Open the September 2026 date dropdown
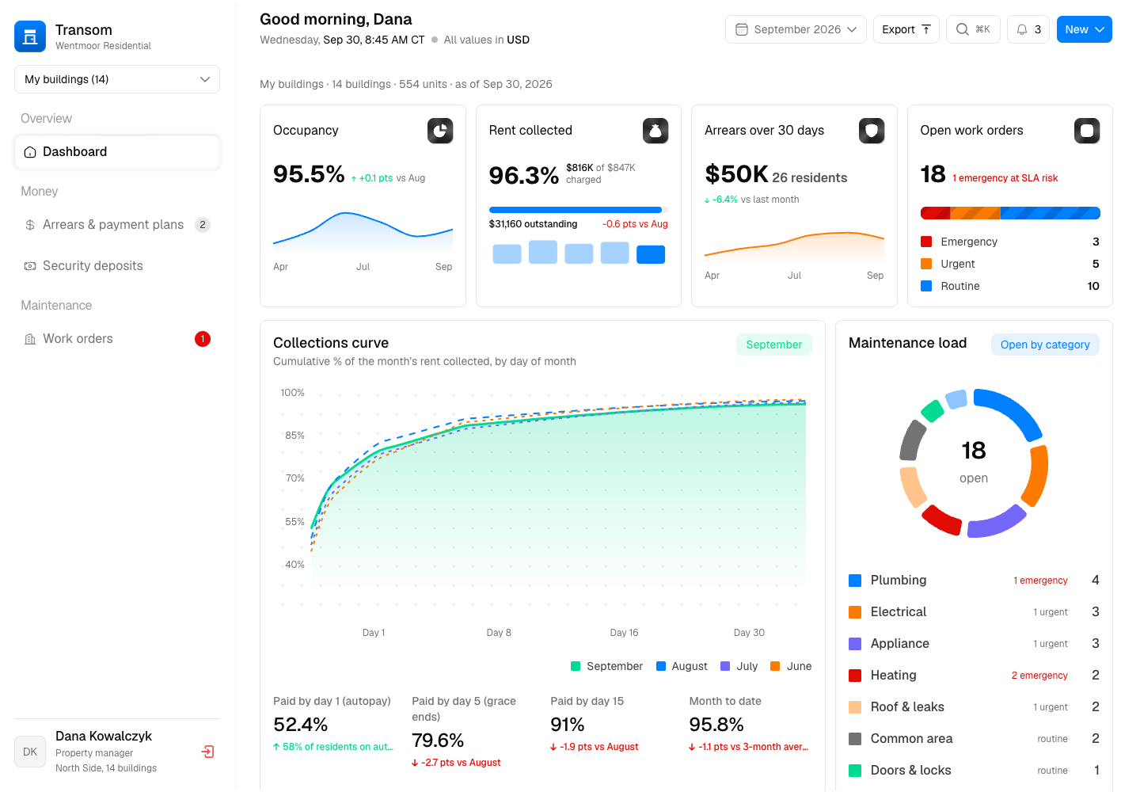Screen dimensions: 1140x792 [796, 29]
